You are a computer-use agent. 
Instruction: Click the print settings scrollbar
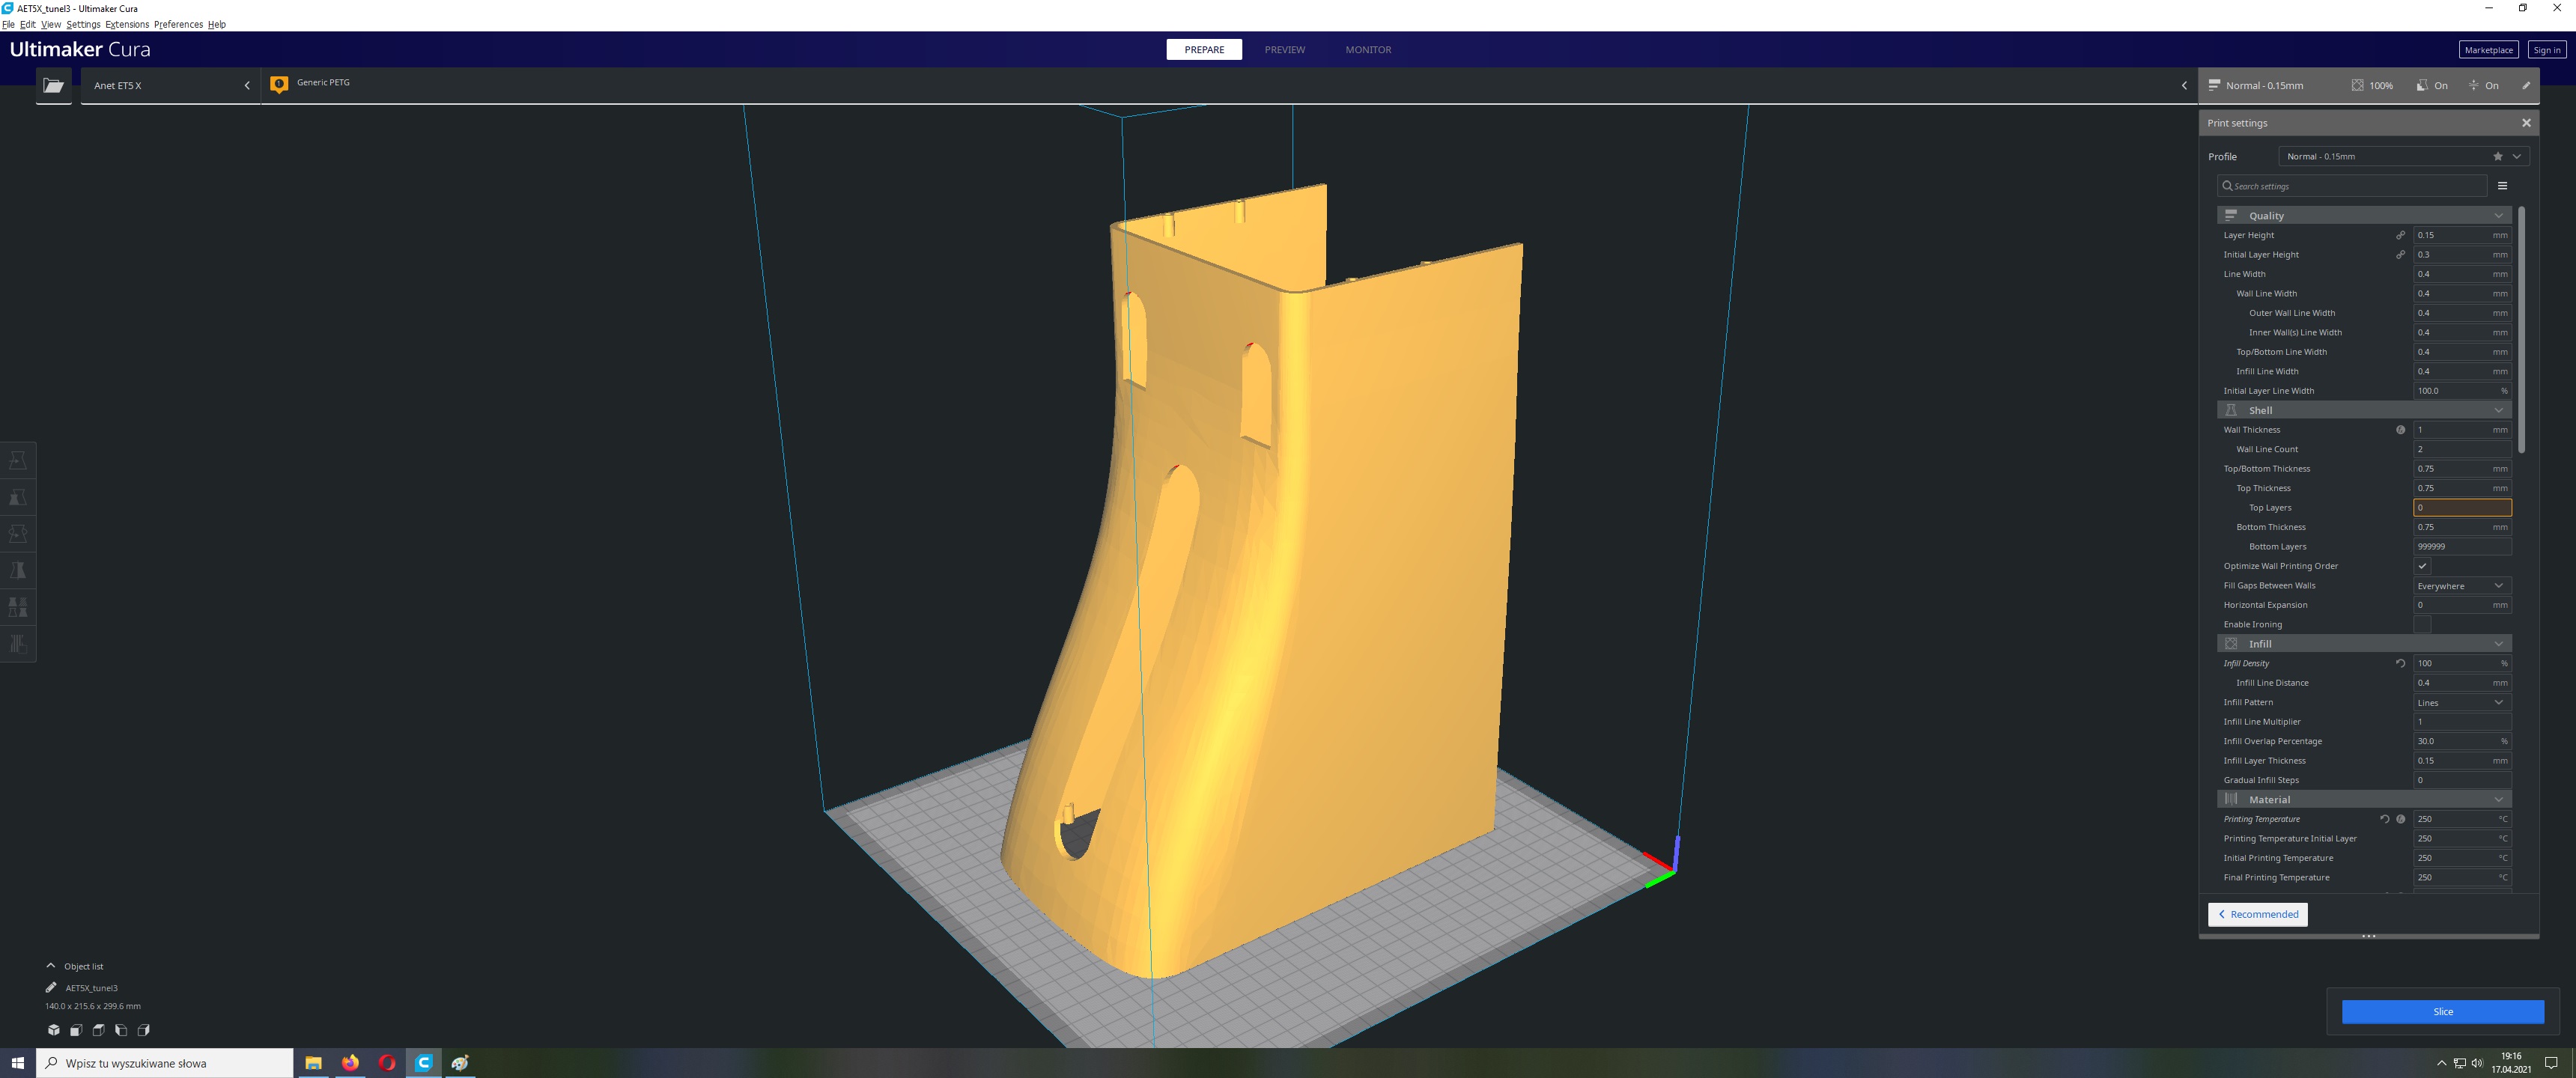(x=2522, y=329)
